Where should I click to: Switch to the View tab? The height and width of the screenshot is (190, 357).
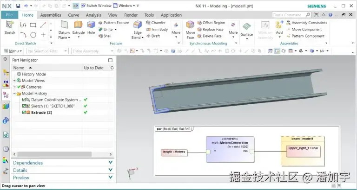coord(112,15)
